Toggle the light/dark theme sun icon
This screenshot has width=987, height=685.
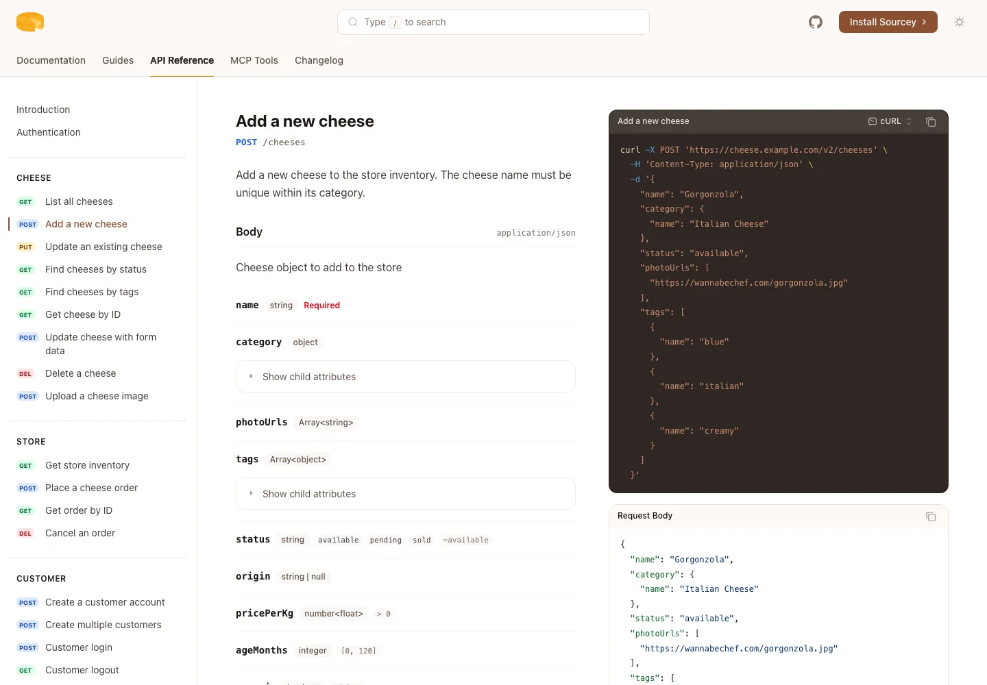point(960,22)
